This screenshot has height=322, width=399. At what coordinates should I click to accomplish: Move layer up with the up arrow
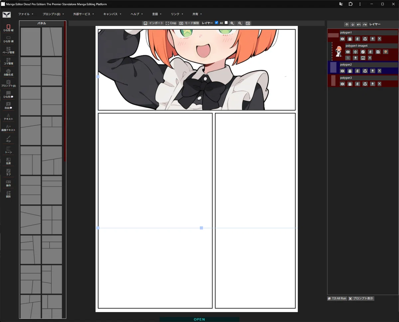click(346, 24)
